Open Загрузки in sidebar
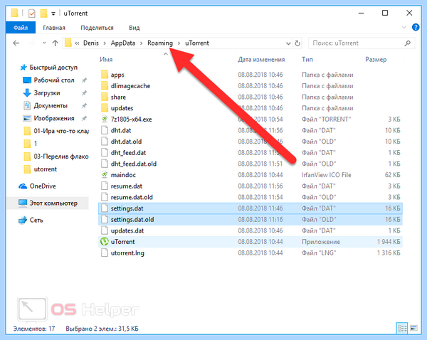 tap(47, 93)
